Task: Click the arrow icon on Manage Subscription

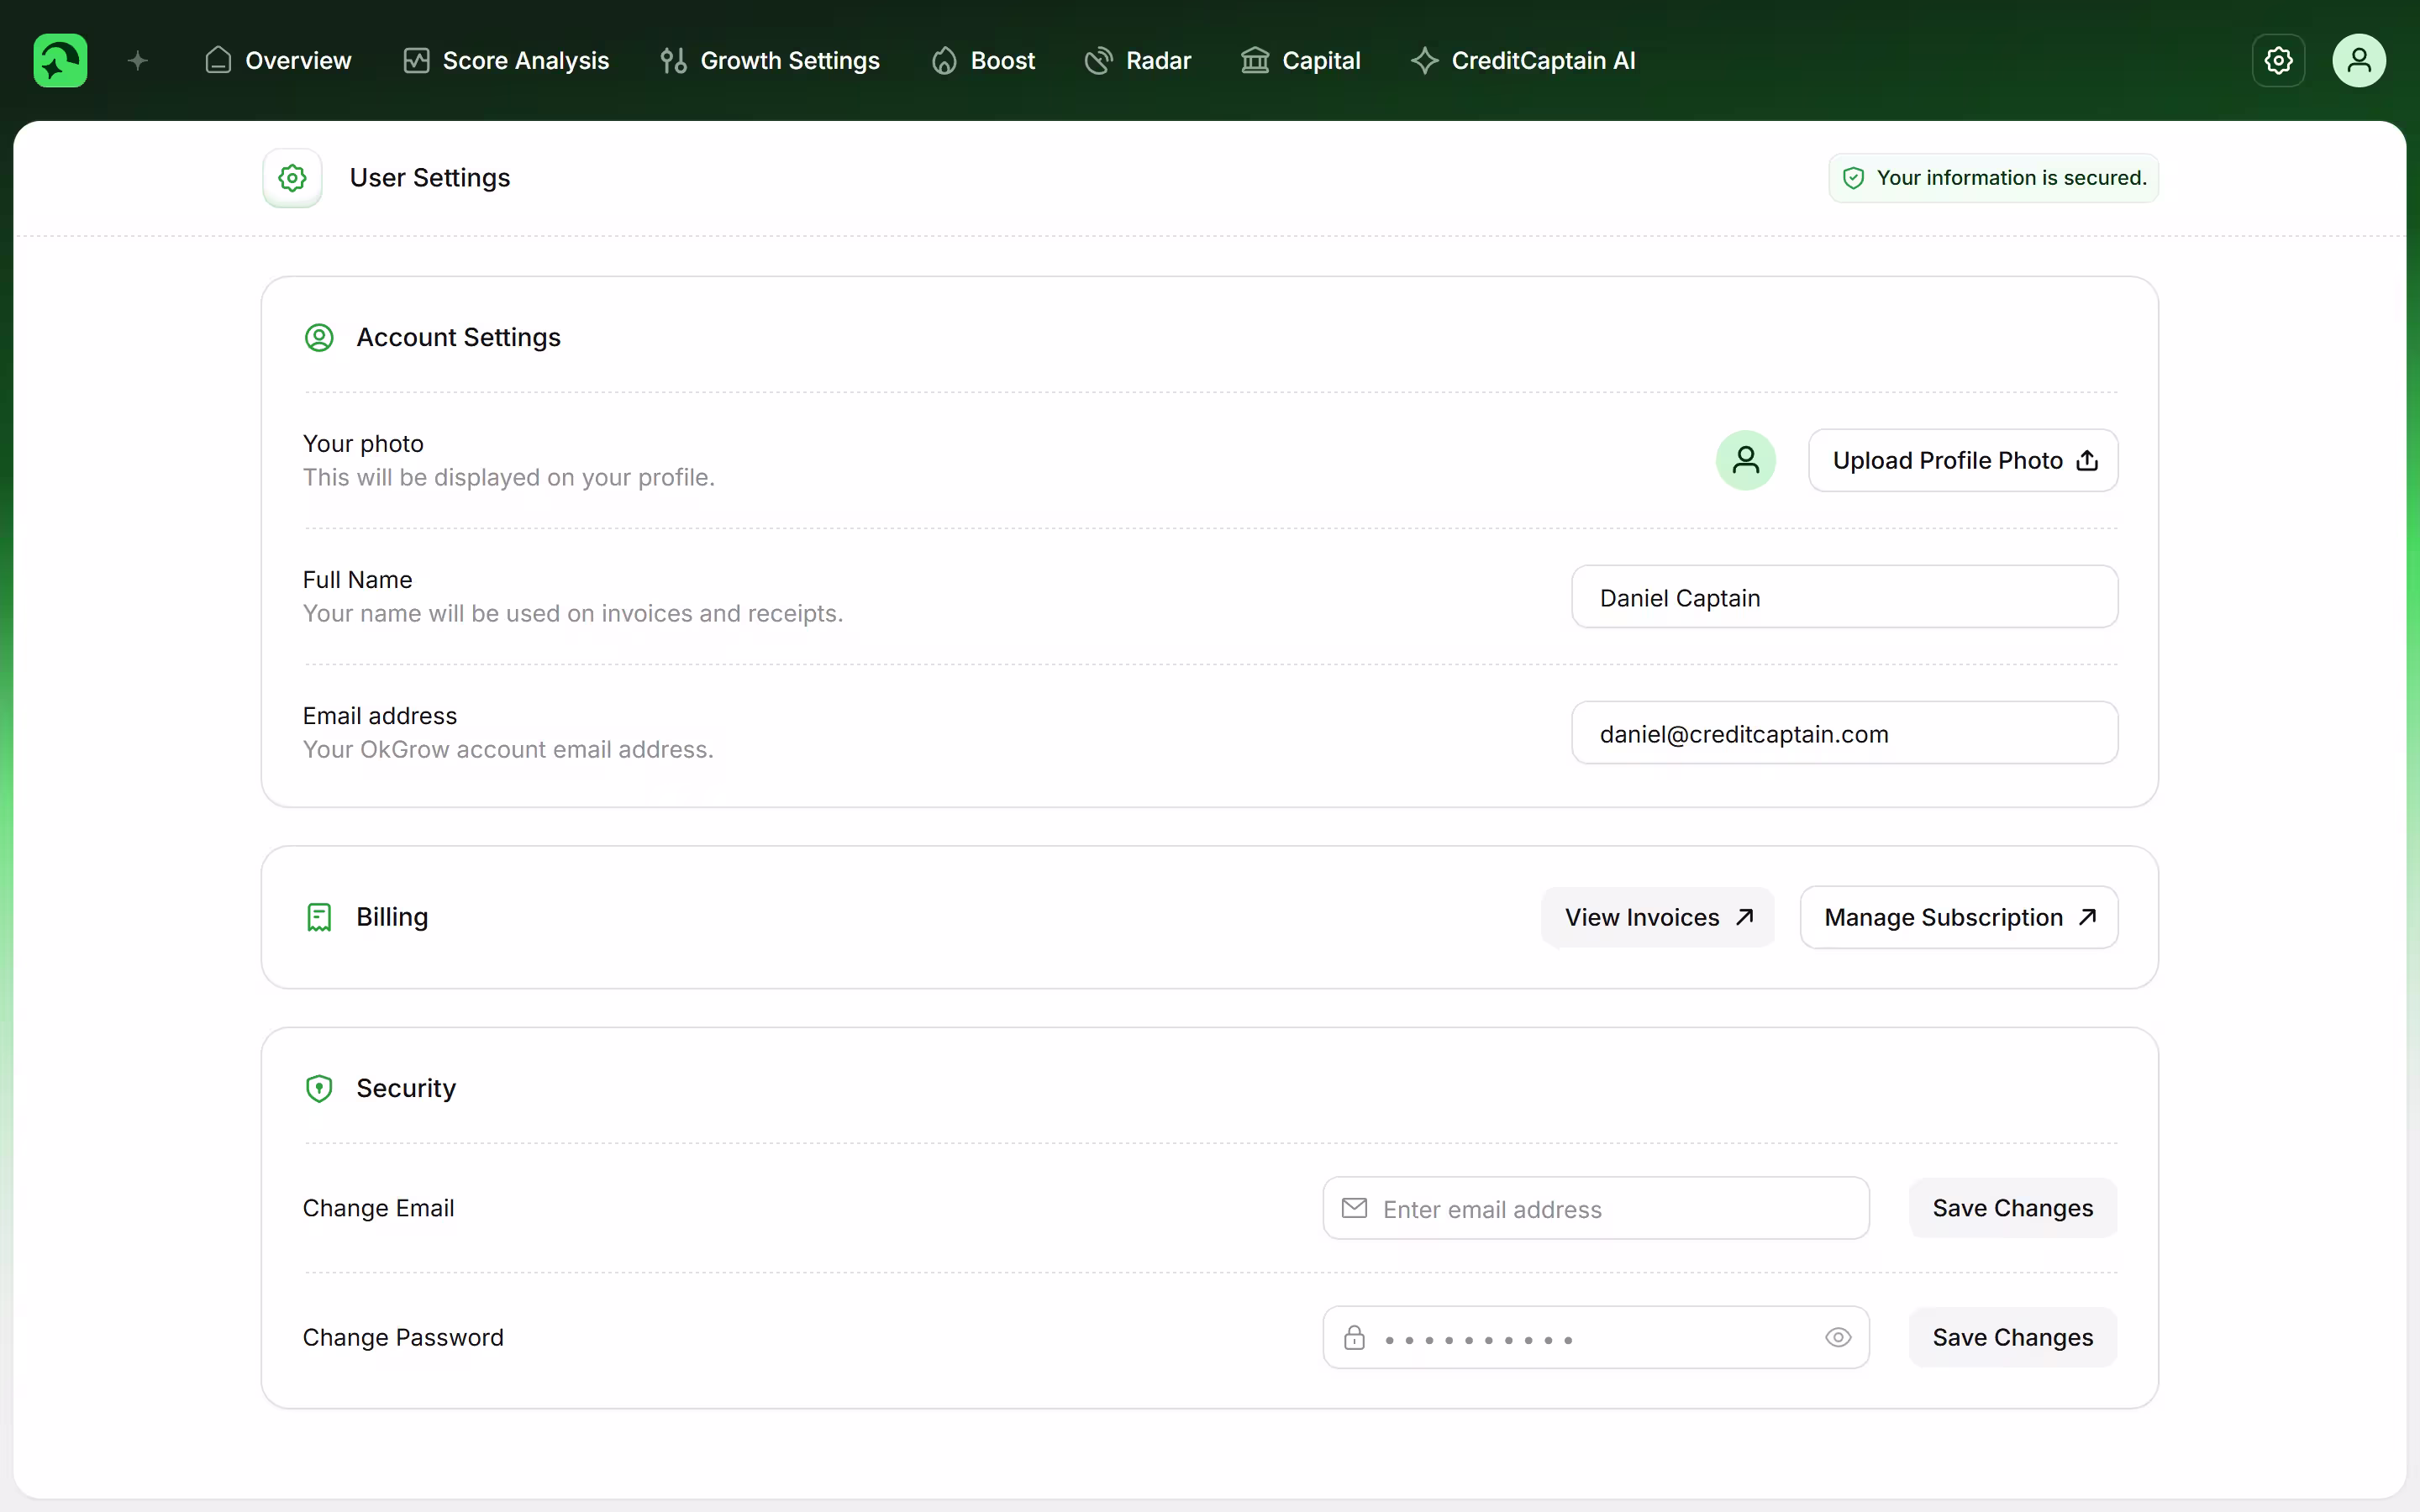Action: pos(2087,917)
